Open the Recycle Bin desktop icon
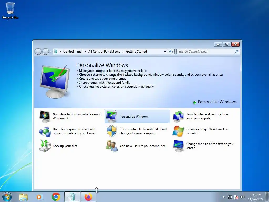This screenshot has height=202, width=269. click(x=10, y=11)
